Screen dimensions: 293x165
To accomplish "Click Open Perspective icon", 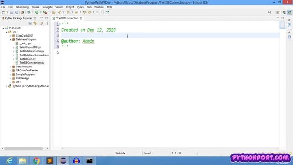I will (x=278, y=12).
